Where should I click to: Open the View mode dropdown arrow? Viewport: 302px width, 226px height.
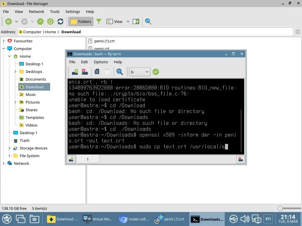tap(128, 21)
